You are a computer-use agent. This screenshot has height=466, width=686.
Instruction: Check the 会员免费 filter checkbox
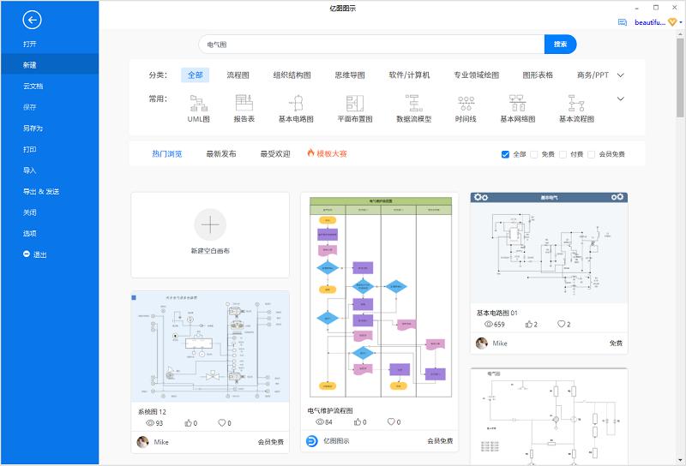click(x=591, y=154)
